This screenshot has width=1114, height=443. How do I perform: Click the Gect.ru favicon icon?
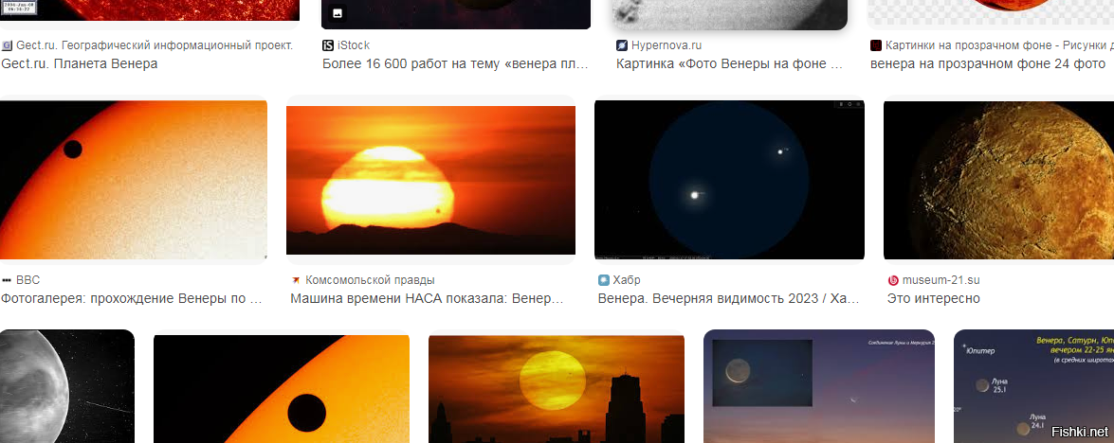click(x=7, y=45)
